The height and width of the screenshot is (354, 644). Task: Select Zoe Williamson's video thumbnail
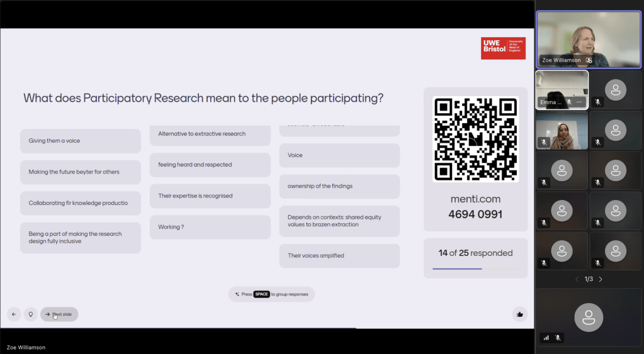click(588, 39)
